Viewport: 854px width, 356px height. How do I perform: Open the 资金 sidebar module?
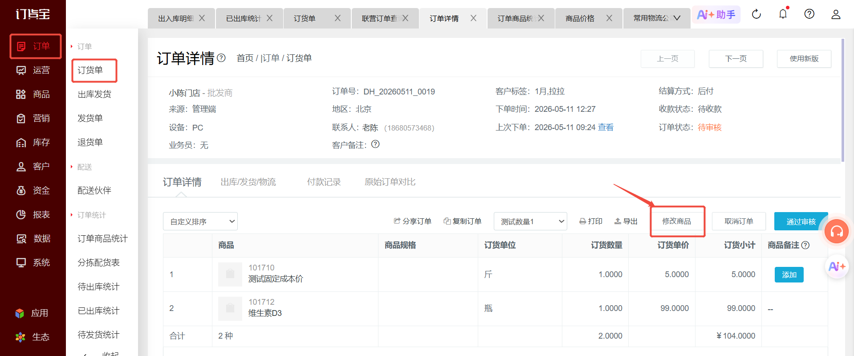coord(33,191)
